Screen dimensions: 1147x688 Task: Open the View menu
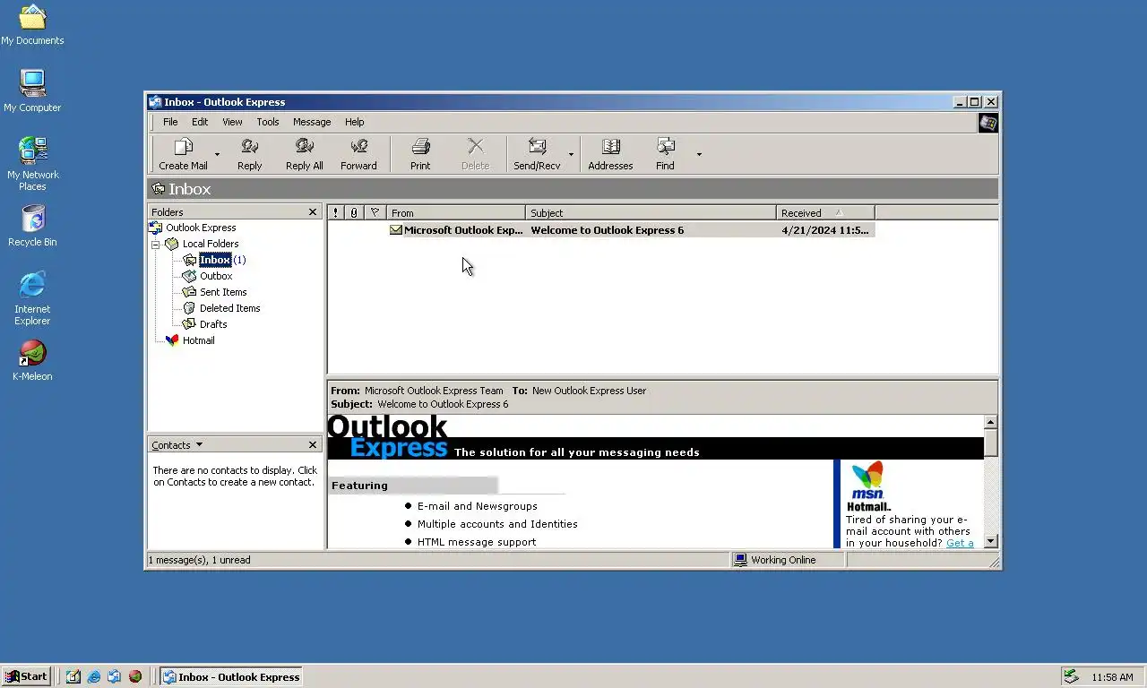232,122
